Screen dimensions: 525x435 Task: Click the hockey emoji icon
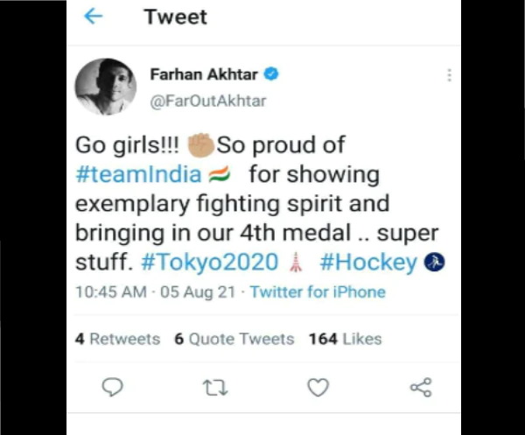[435, 261]
